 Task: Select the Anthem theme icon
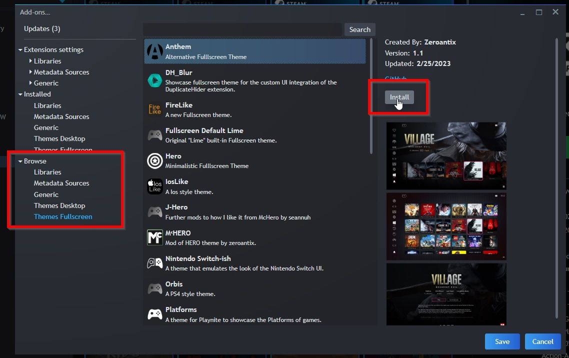pos(154,50)
